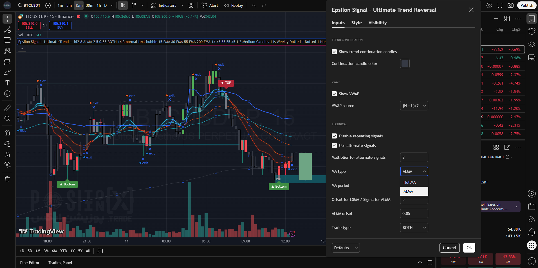Uncheck Show trend continuation candles

[334, 52]
